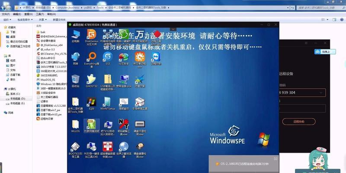Open the 世界之窗浏览器 globe icon
Image resolution: width=346 pixels, height=173 pixels.
(124, 150)
